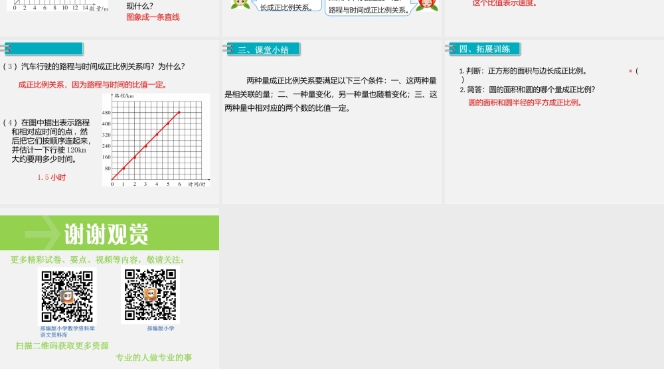Click the red text 图象成一条直线

153,17
